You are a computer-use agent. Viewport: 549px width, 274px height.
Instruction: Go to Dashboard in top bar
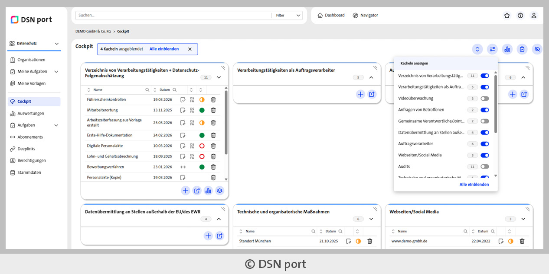(x=331, y=16)
